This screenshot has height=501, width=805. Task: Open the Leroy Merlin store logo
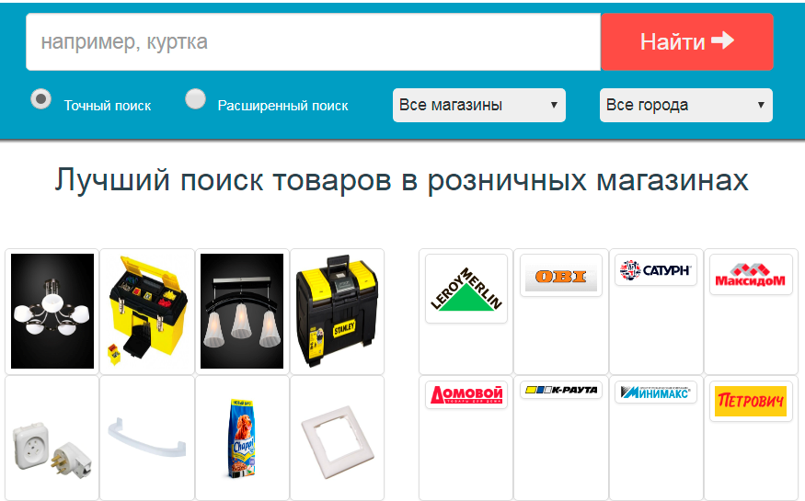[466, 289]
